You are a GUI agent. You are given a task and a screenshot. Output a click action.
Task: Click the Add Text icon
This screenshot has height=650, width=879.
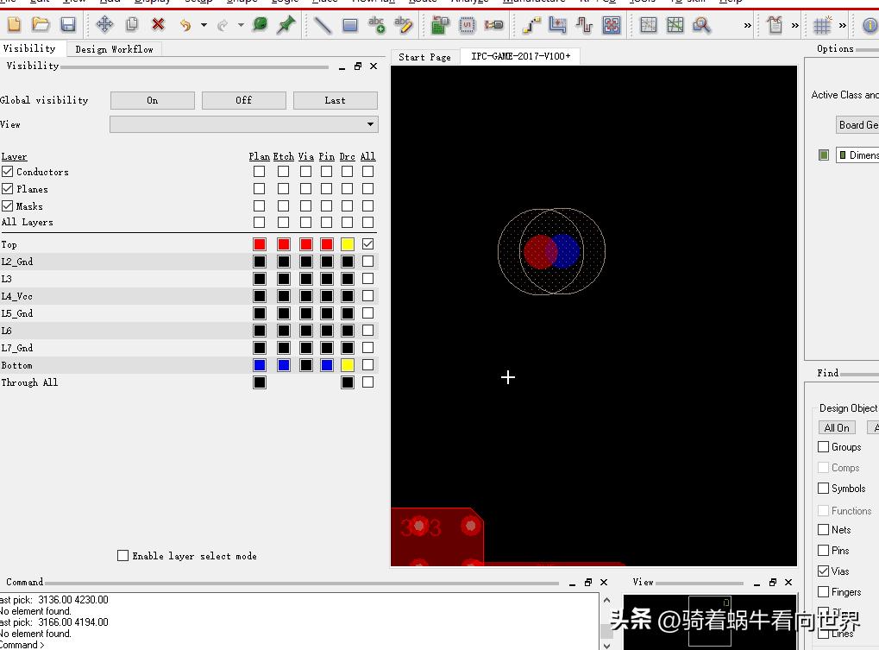(x=377, y=25)
